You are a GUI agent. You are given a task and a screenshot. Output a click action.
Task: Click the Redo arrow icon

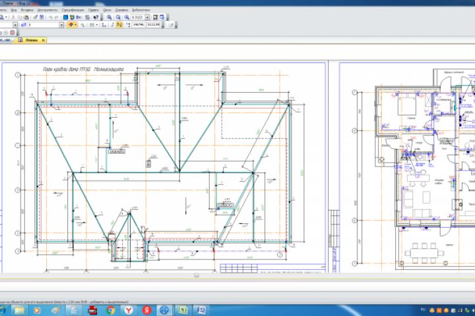tap(56, 17)
